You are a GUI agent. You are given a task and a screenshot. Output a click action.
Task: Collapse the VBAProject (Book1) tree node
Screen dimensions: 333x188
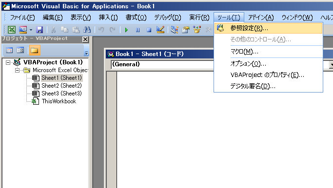click(8, 62)
